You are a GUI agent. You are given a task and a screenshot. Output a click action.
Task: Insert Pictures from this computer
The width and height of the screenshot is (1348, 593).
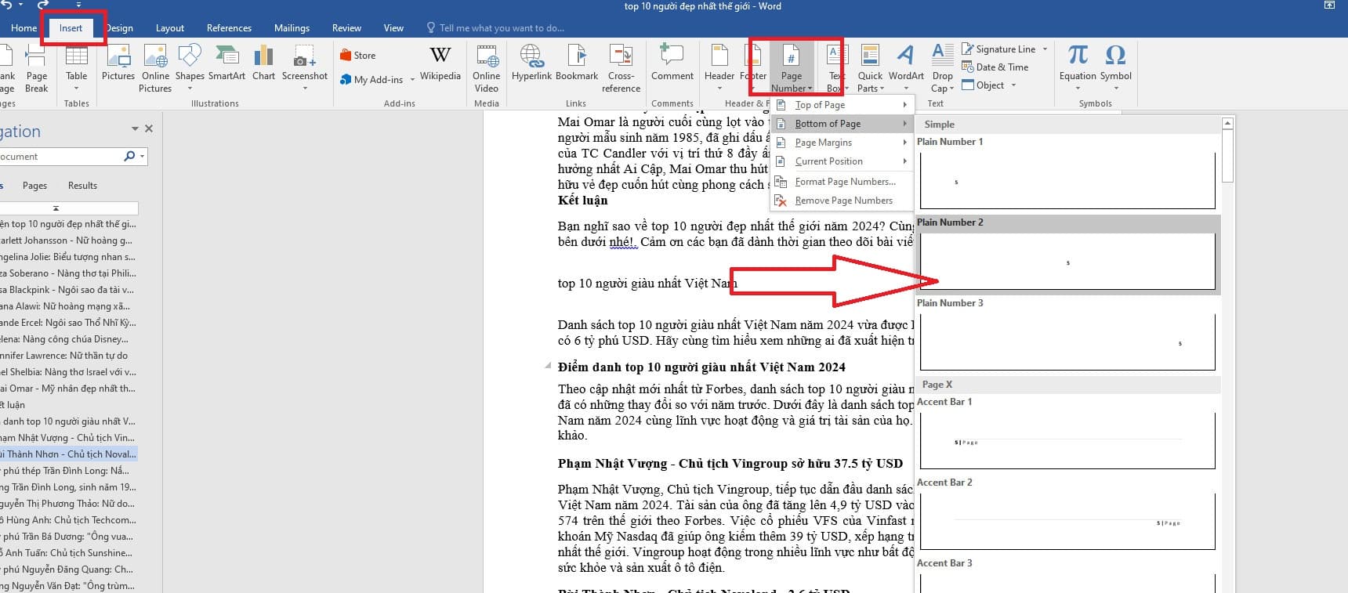[118, 64]
